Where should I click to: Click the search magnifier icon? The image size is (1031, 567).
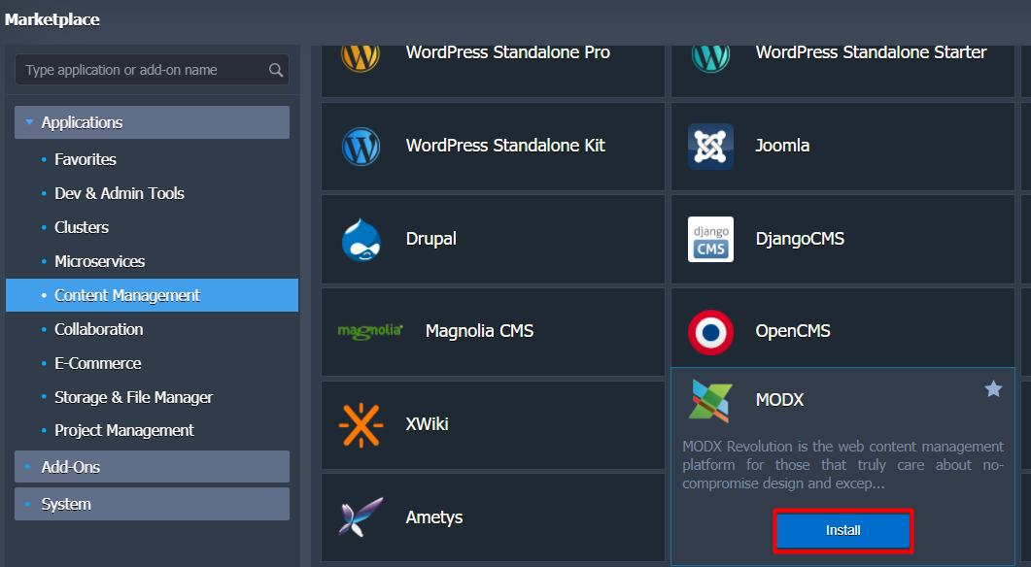pyautogui.click(x=276, y=70)
